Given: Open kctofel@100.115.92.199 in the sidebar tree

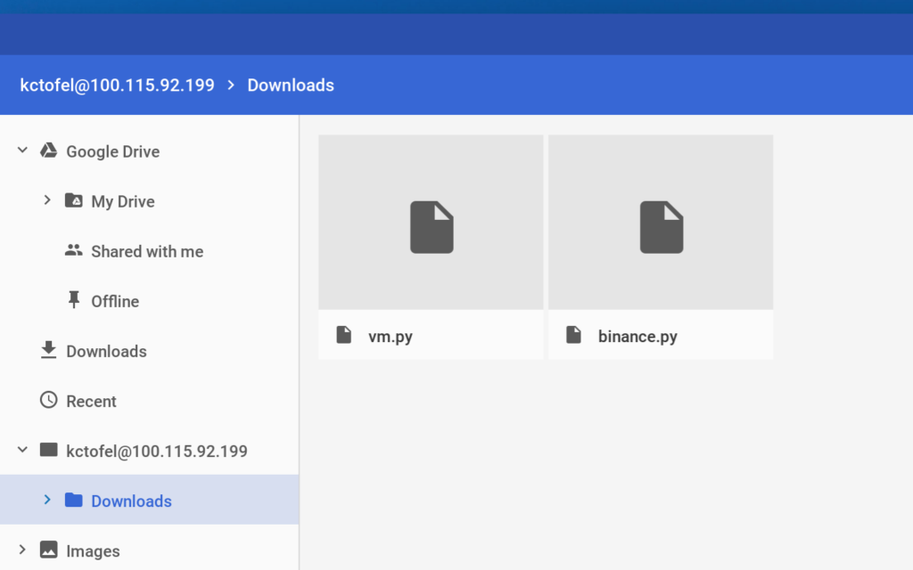Looking at the screenshot, I should click(x=157, y=452).
